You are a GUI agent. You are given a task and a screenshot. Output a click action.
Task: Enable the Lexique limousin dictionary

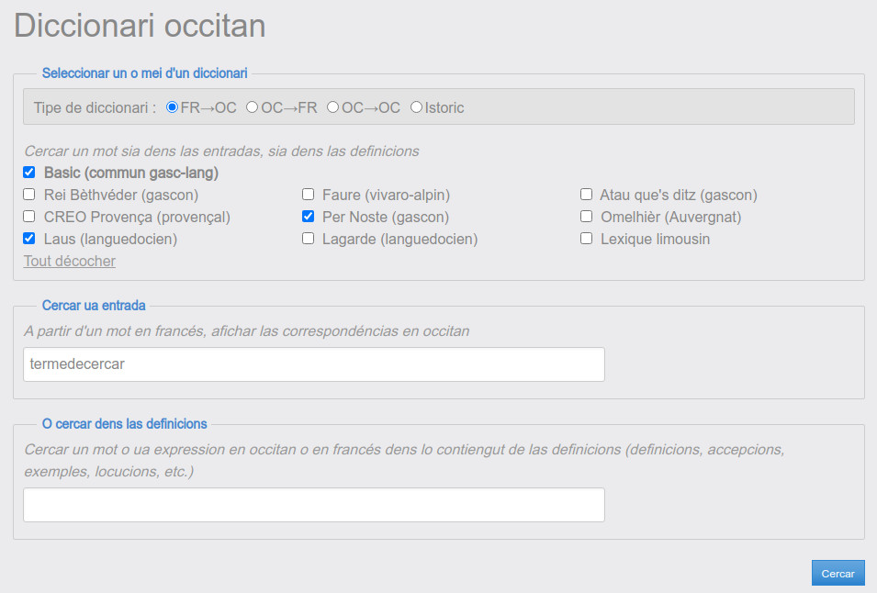point(586,239)
